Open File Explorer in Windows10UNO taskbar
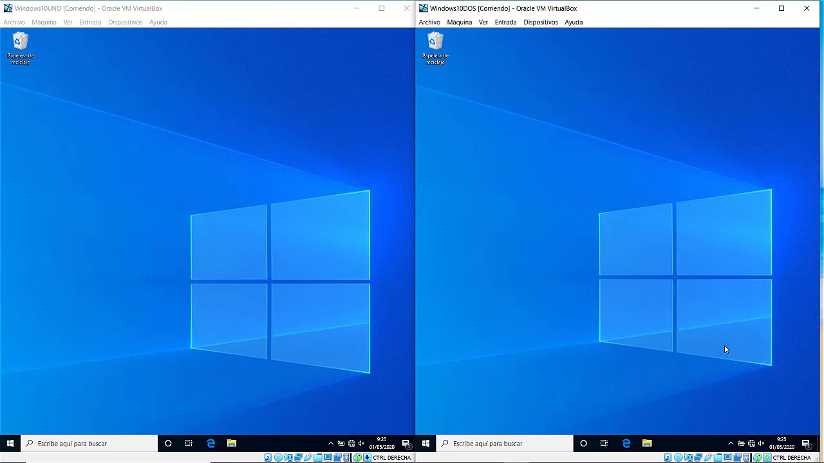Viewport: 824px width, 463px height. pyautogui.click(x=232, y=443)
